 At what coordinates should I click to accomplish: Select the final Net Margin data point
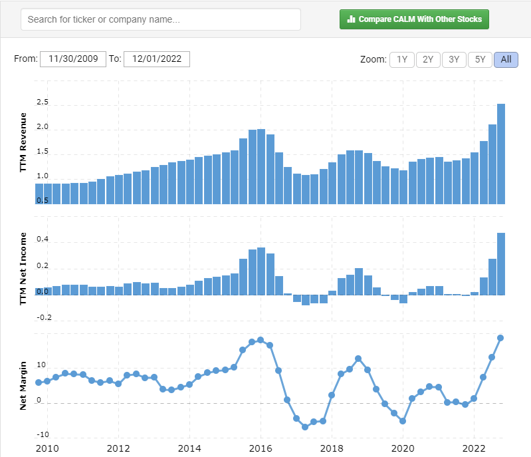500,338
